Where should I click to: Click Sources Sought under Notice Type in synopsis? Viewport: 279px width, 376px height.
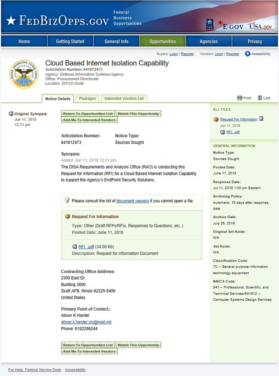129,142
